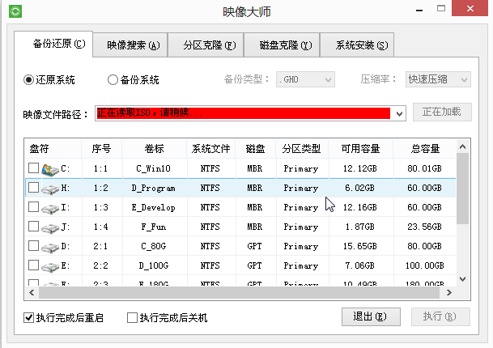Check the box for drive I:
The image size is (493, 348).
pos(34,207)
